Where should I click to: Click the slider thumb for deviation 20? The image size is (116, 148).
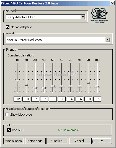tap(26, 85)
